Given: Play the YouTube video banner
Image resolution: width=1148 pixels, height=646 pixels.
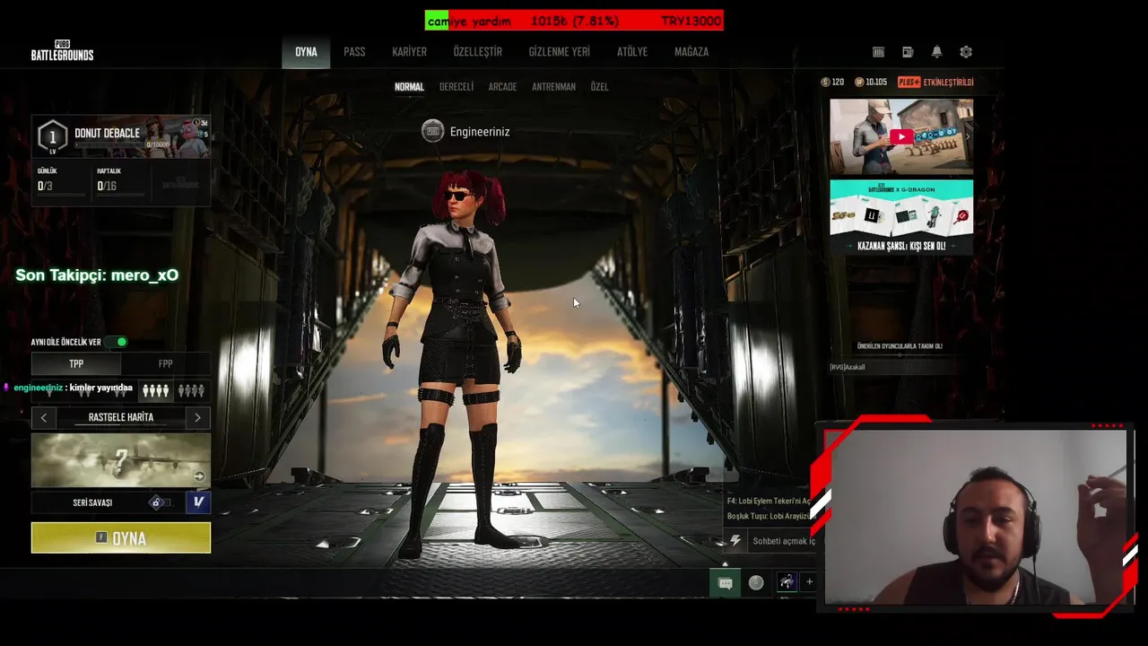Looking at the screenshot, I should point(901,136).
